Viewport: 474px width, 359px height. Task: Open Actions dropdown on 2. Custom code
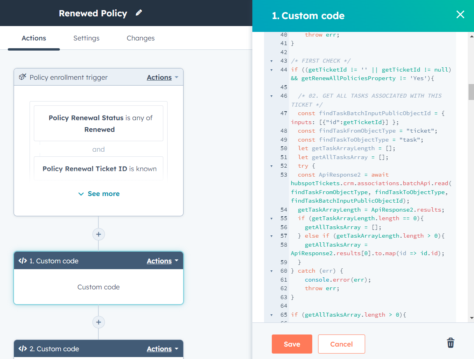click(162, 349)
